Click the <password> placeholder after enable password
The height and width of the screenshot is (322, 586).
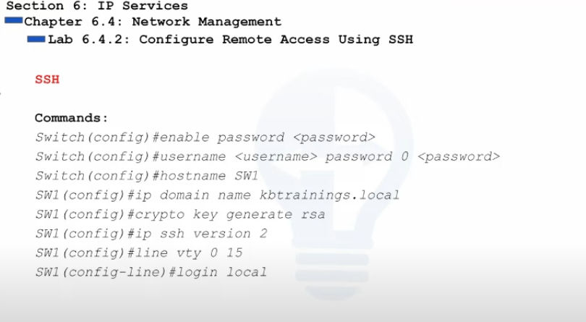point(334,137)
